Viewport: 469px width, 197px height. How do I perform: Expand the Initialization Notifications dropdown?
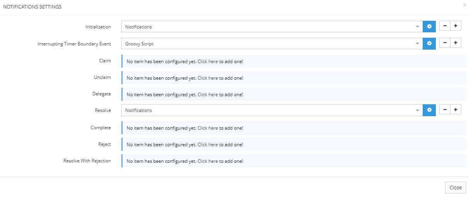click(417, 27)
